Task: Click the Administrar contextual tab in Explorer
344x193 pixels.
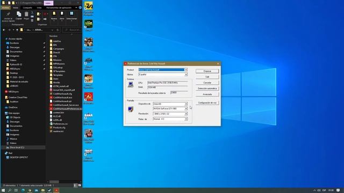Action: pos(48,3)
